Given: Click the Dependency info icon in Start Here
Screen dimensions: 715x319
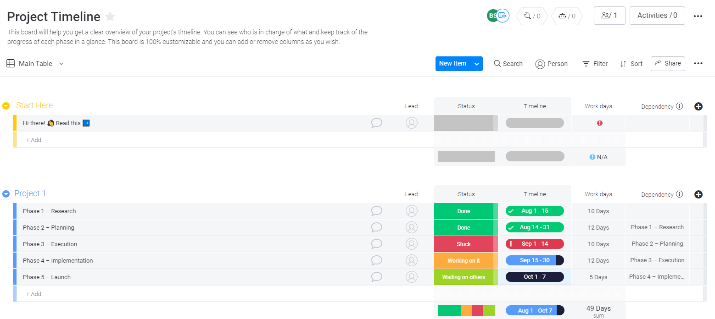Looking at the screenshot, I should pos(680,106).
